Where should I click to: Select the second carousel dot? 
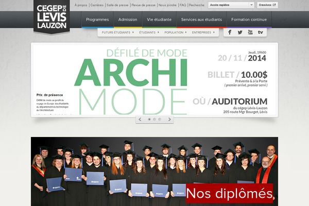[154, 119]
